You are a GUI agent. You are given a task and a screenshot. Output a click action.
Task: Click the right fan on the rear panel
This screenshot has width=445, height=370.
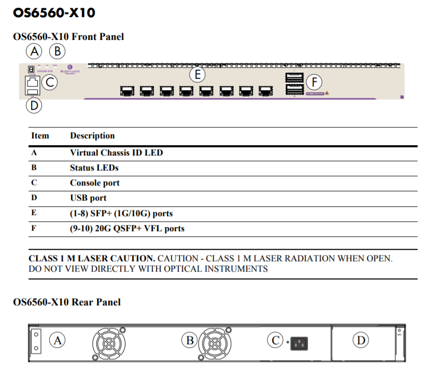[215, 344]
